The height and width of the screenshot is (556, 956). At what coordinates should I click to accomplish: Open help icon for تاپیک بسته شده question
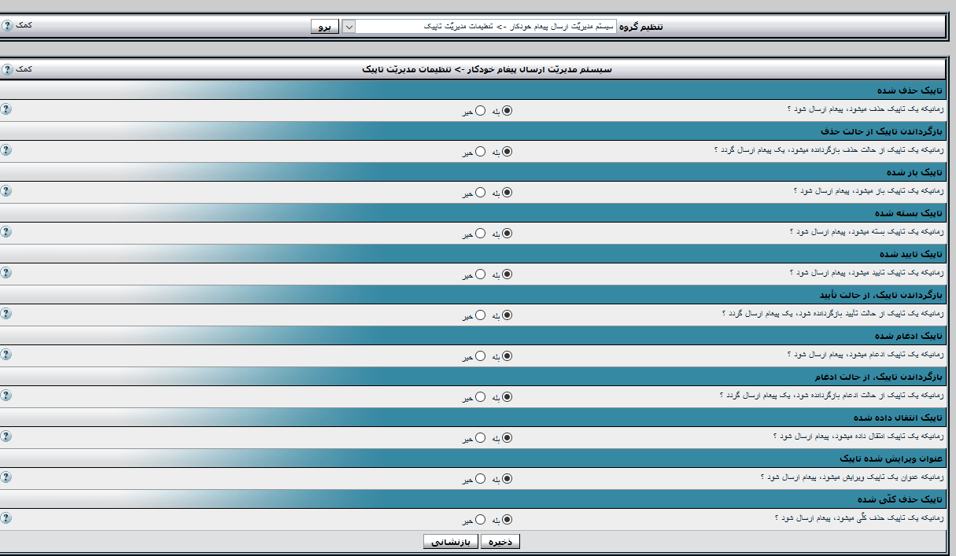pos(6,231)
